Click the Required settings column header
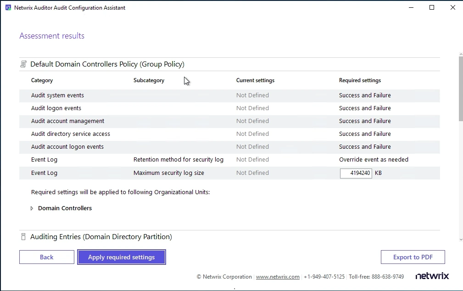Viewport: 463px width, 291px height. [x=360, y=80]
